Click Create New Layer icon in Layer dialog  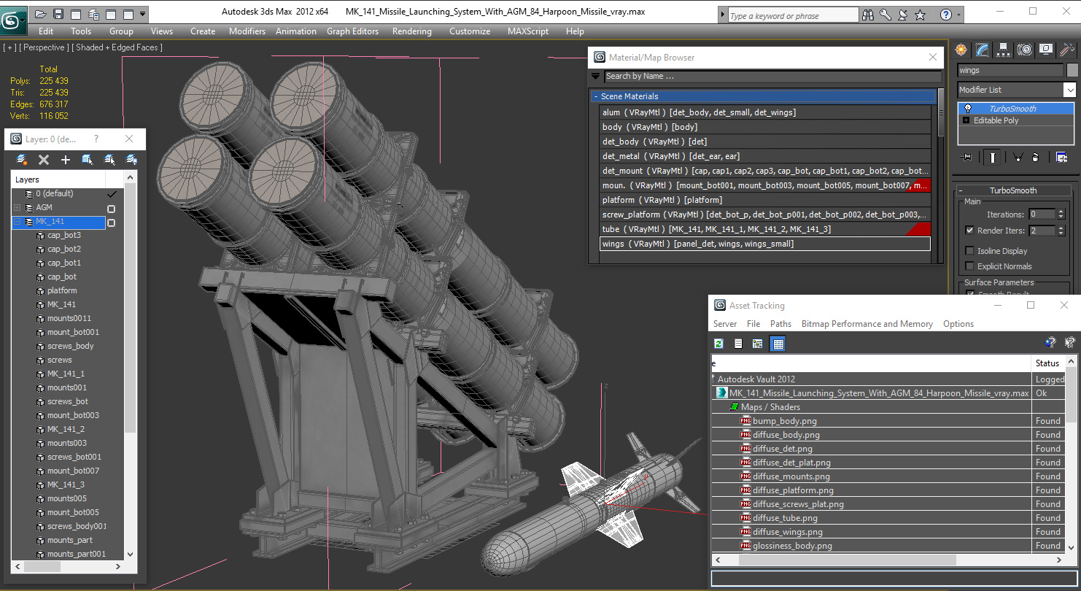[22, 160]
